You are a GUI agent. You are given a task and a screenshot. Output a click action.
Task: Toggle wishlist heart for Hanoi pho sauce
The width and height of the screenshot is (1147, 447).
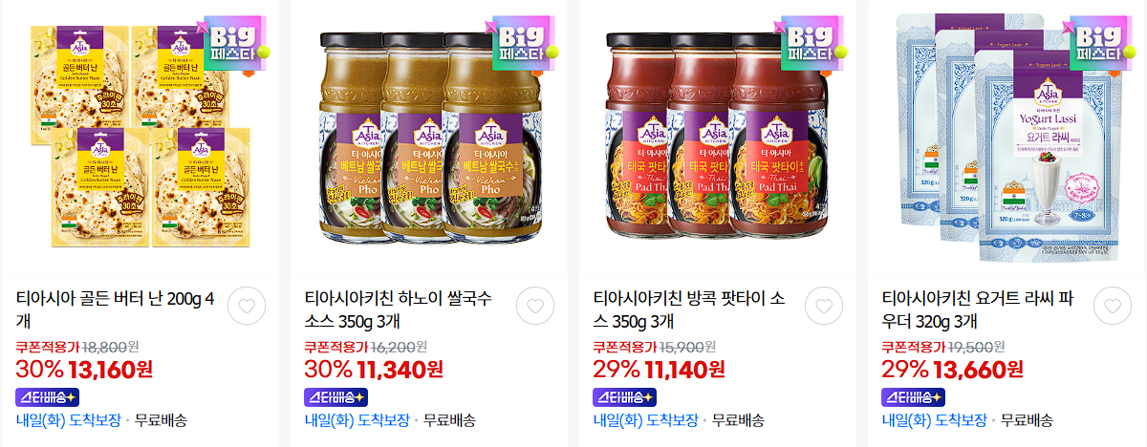pos(535,307)
